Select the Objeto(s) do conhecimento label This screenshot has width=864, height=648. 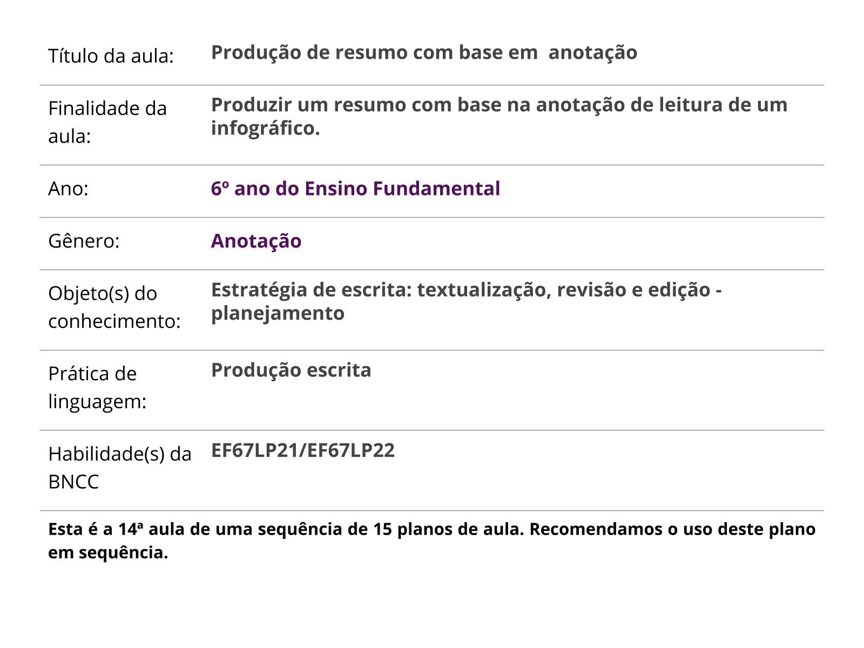(x=114, y=307)
